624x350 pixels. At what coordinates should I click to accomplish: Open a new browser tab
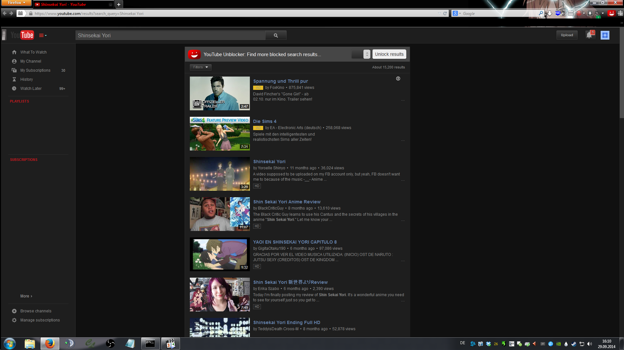coord(119,5)
